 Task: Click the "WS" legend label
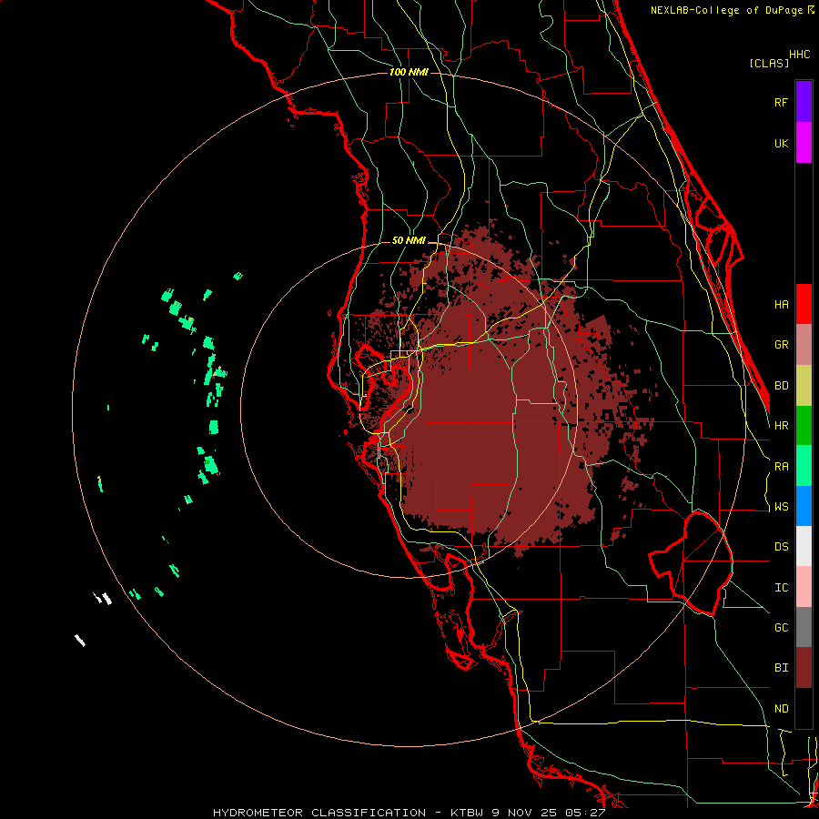781,507
